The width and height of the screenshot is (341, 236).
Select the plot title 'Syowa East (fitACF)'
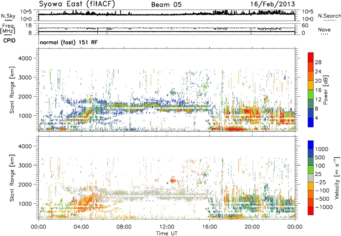click(77, 4)
